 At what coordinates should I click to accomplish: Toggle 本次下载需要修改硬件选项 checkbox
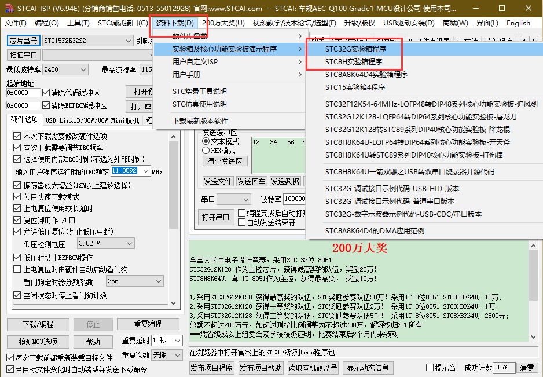pyautogui.click(x=17, y=136)
